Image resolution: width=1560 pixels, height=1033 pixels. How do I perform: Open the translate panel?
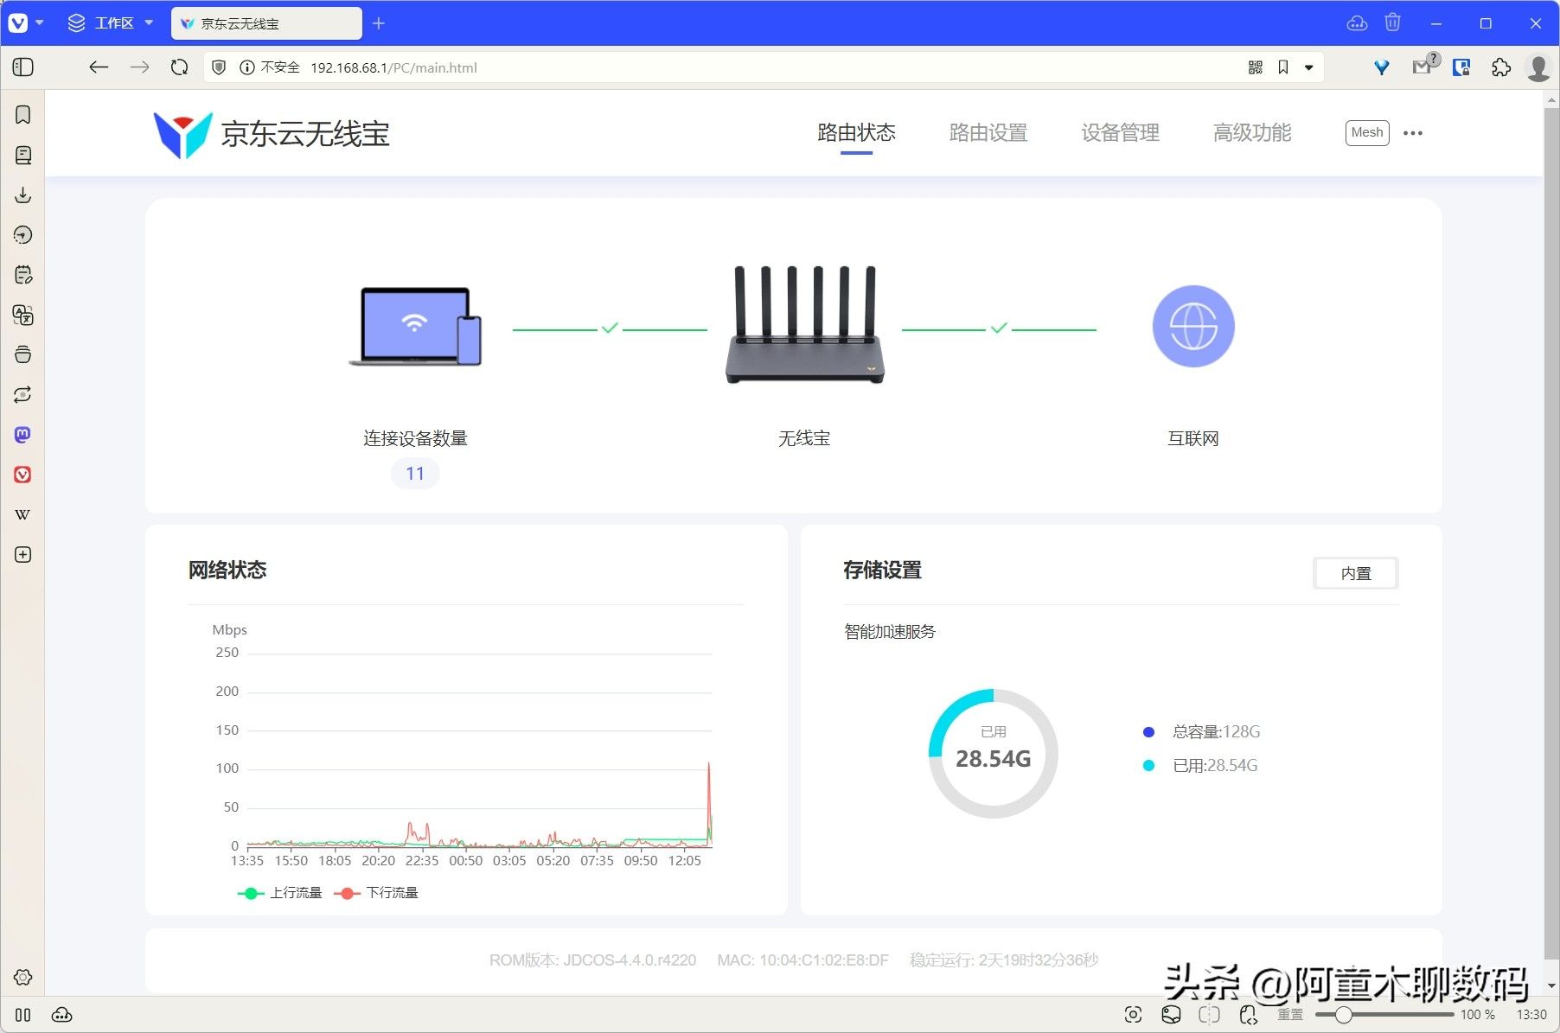pyautogui.click(x=23, y=315)
